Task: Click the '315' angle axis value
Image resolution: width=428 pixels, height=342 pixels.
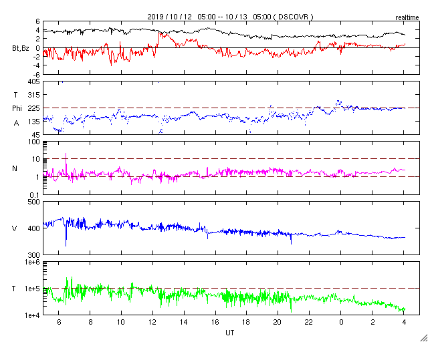Action: [x=34, y=95]
